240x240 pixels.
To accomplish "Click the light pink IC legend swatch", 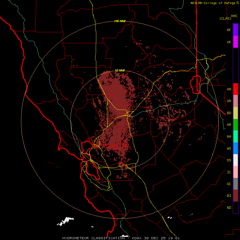I will [235, 172].
